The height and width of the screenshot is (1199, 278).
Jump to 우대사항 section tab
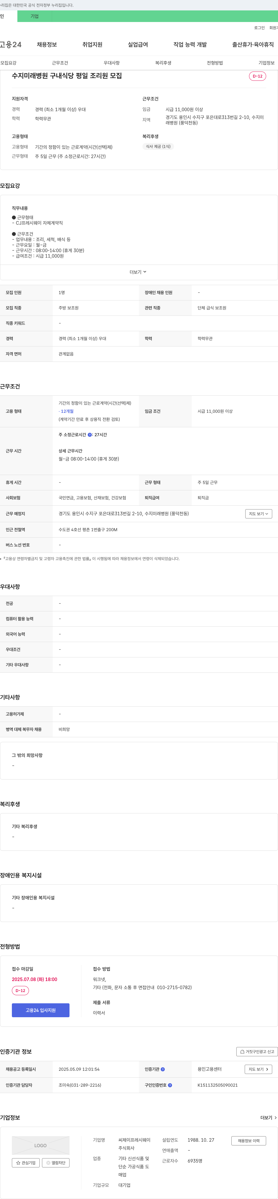[111, 63]
